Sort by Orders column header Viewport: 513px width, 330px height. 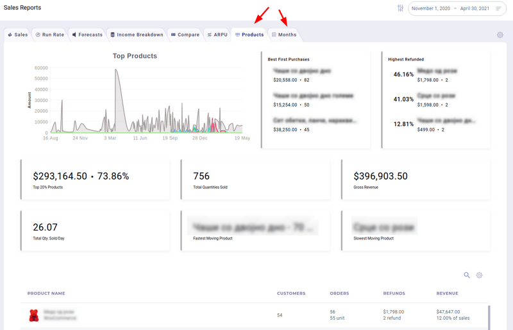tap(339, 293)
